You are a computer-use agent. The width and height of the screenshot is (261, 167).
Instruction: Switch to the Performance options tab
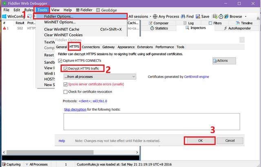[165, 47]
